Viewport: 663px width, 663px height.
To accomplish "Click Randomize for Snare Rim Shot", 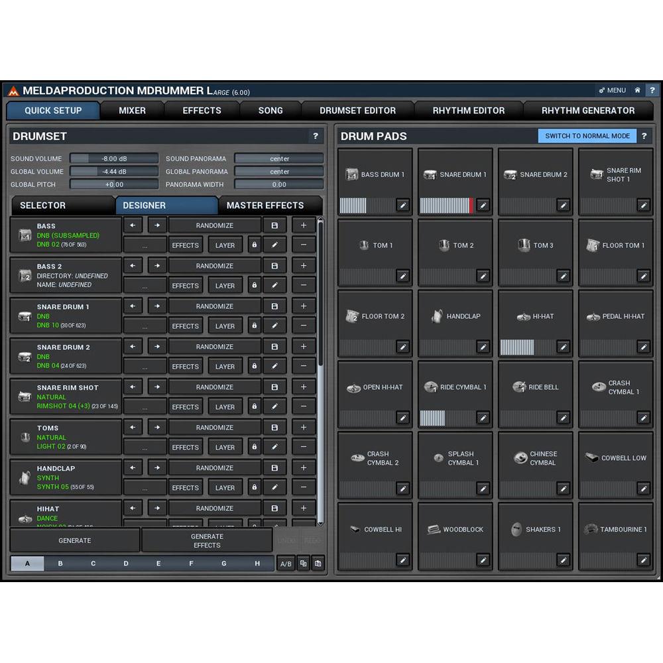I will [x=214, y=387].
